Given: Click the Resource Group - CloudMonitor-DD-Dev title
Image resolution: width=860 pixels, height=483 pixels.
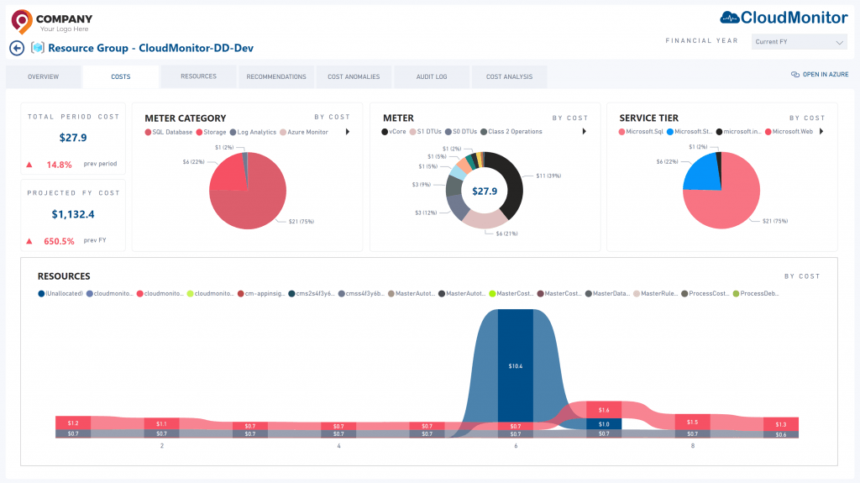Looking at the screenshot, I should click(151, 49).
